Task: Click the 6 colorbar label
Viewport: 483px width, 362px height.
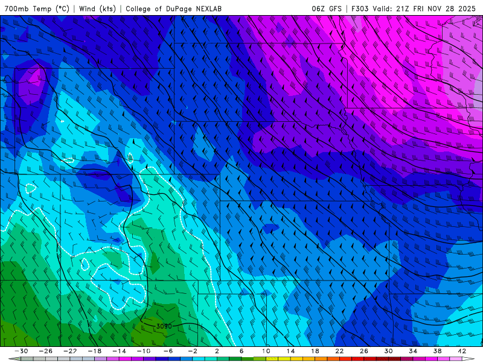Action: coord(241,351)
